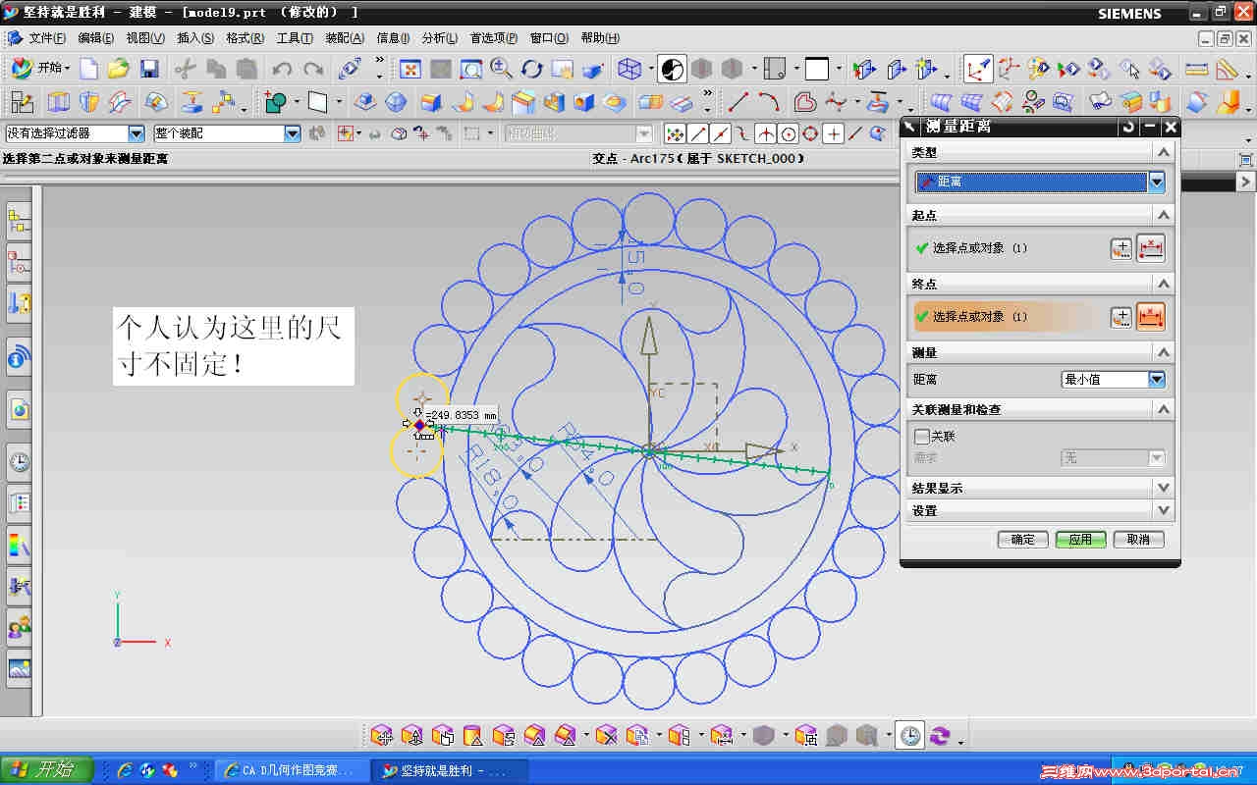
Task: Click the Redo arrow icon
Action: pos(313,69)
